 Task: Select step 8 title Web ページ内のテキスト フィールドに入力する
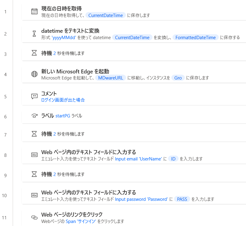pyautogui.click(x=89, y=152)
